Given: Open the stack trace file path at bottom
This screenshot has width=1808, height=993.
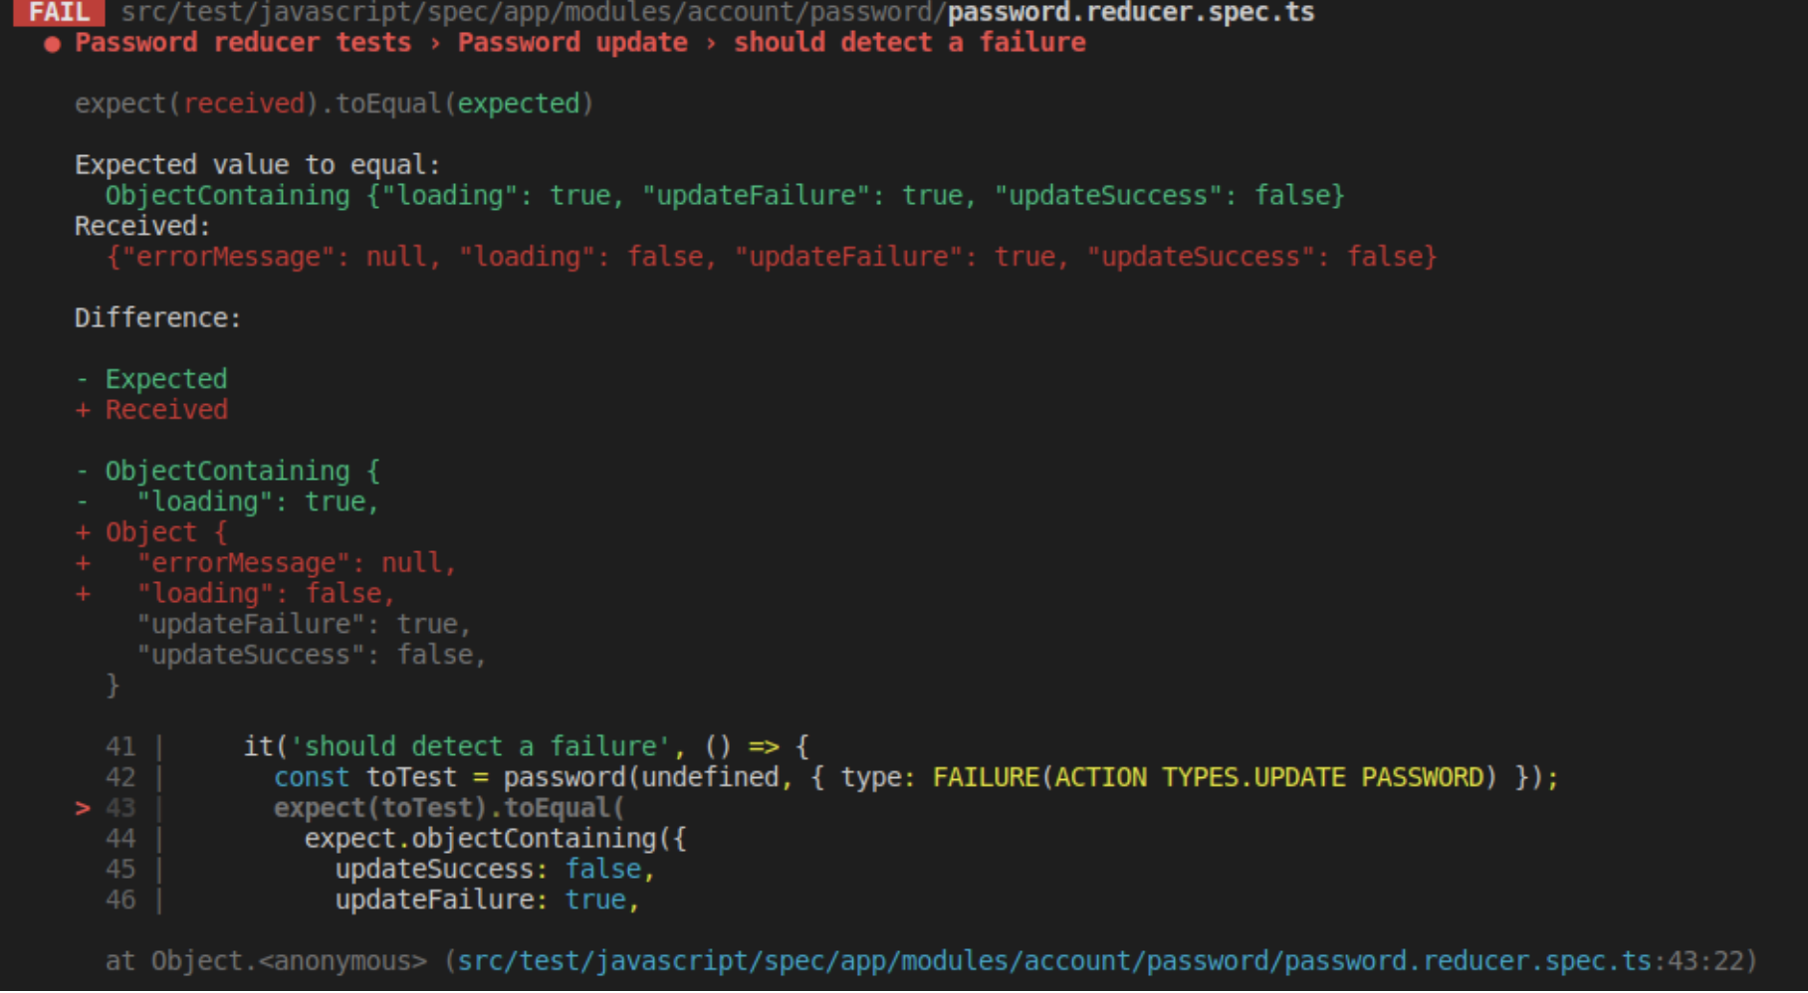Looking at the screenshot, I should pyautogui.click(x=1095, y=960).
